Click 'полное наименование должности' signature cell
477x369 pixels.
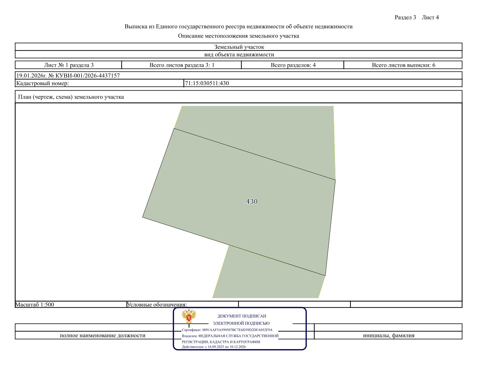(x=102, y=335)
